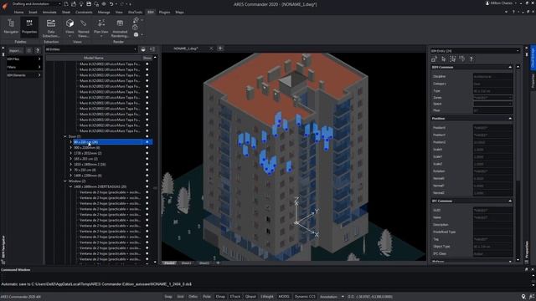Click the Save quick-access icon
Screen dimensions: 536x301
click(89, 4)
